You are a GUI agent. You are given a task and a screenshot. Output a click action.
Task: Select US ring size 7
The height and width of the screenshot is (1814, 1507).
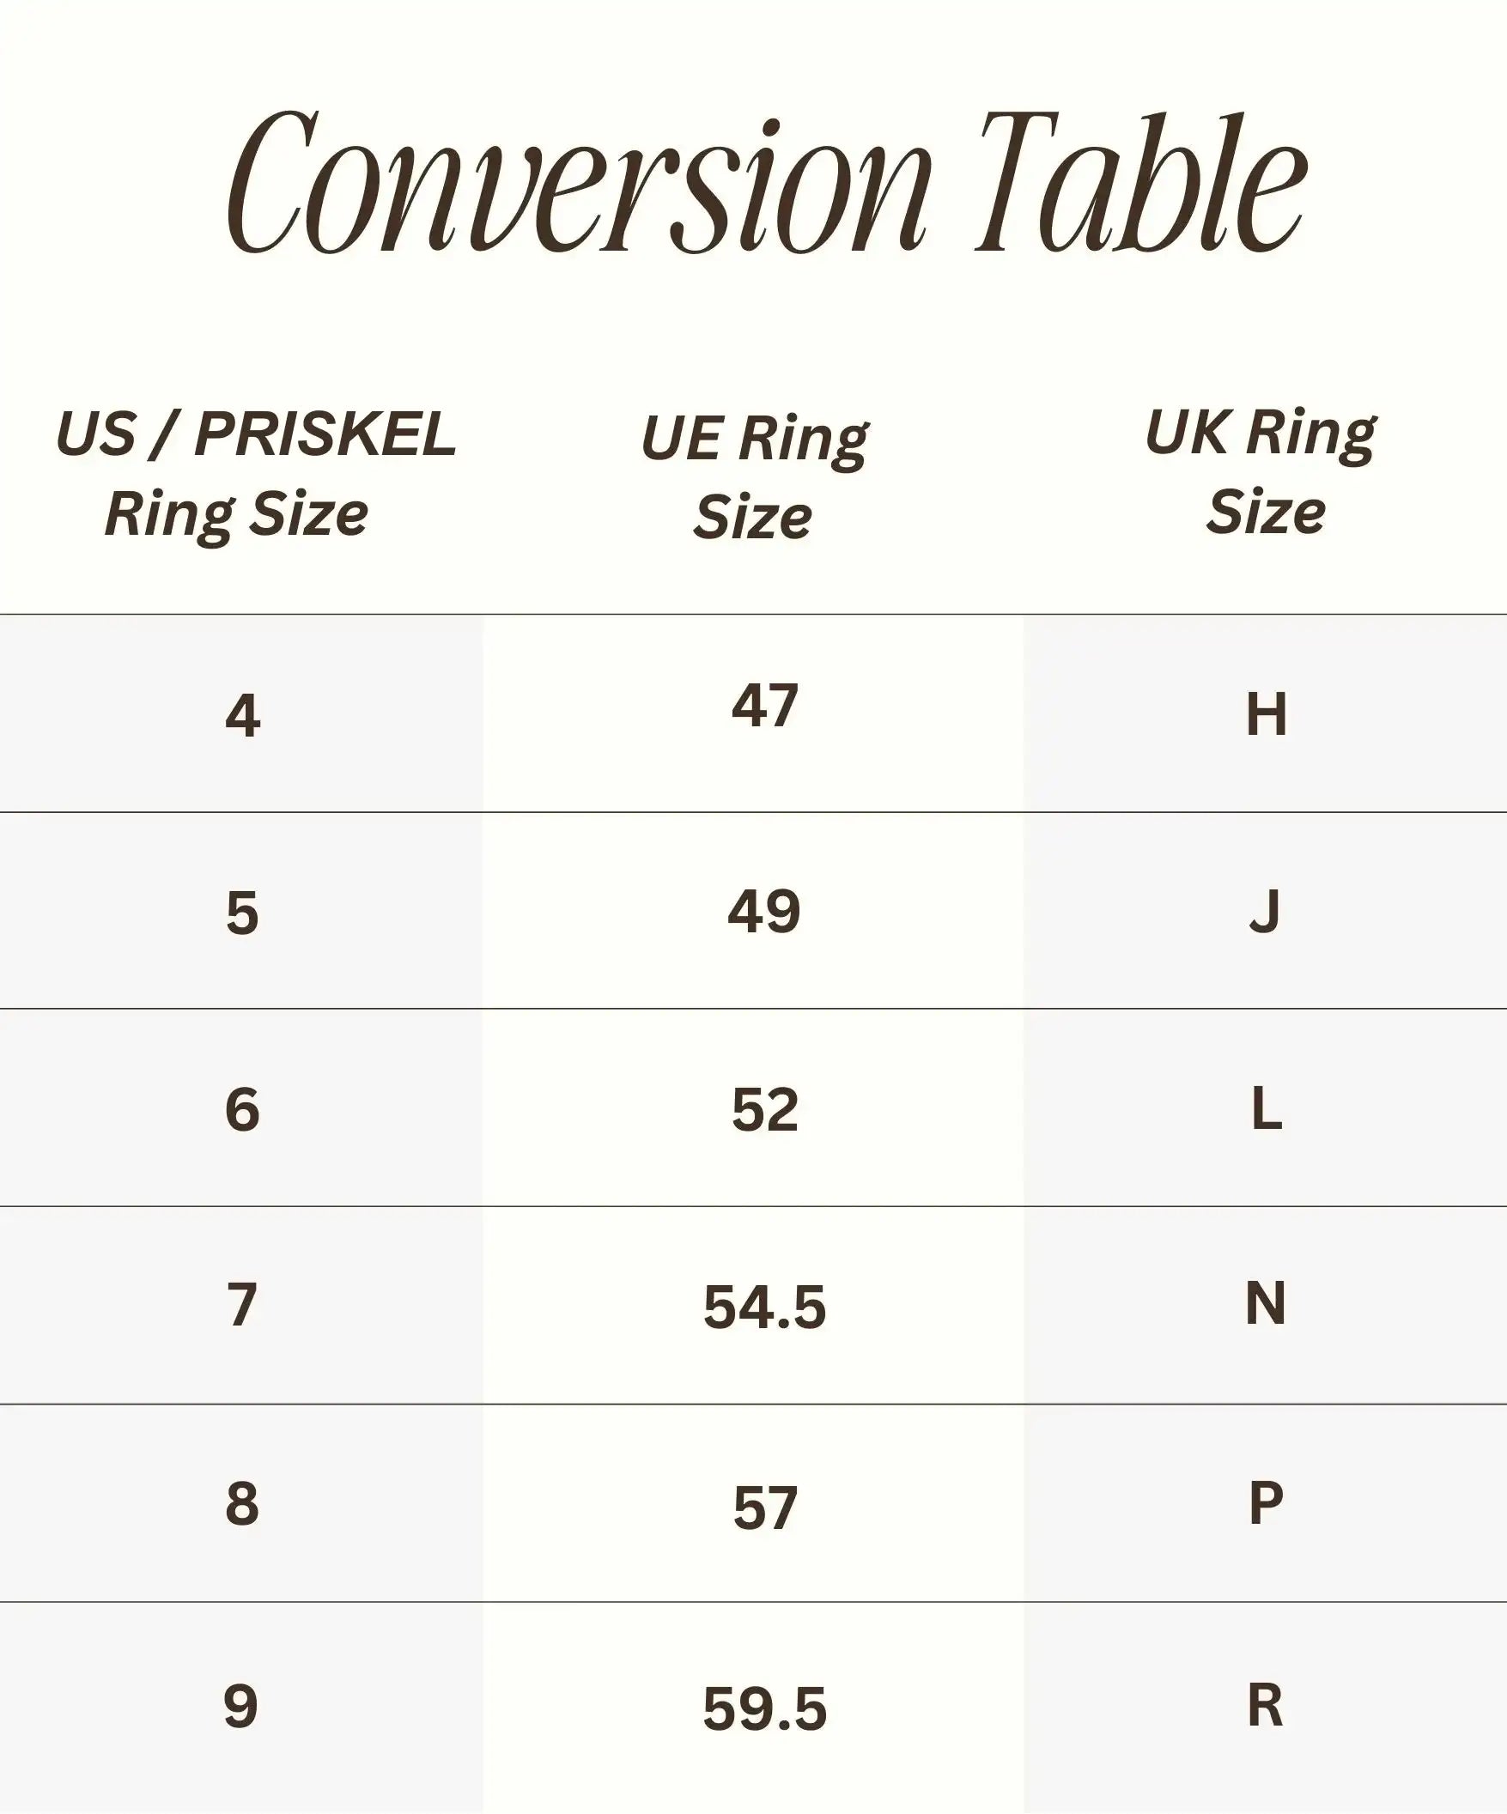tap(242, 1304)
